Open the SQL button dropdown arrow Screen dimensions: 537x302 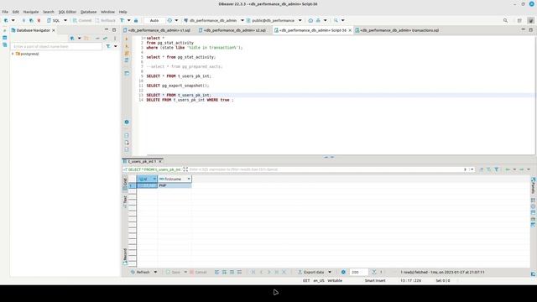click(65, 20)
